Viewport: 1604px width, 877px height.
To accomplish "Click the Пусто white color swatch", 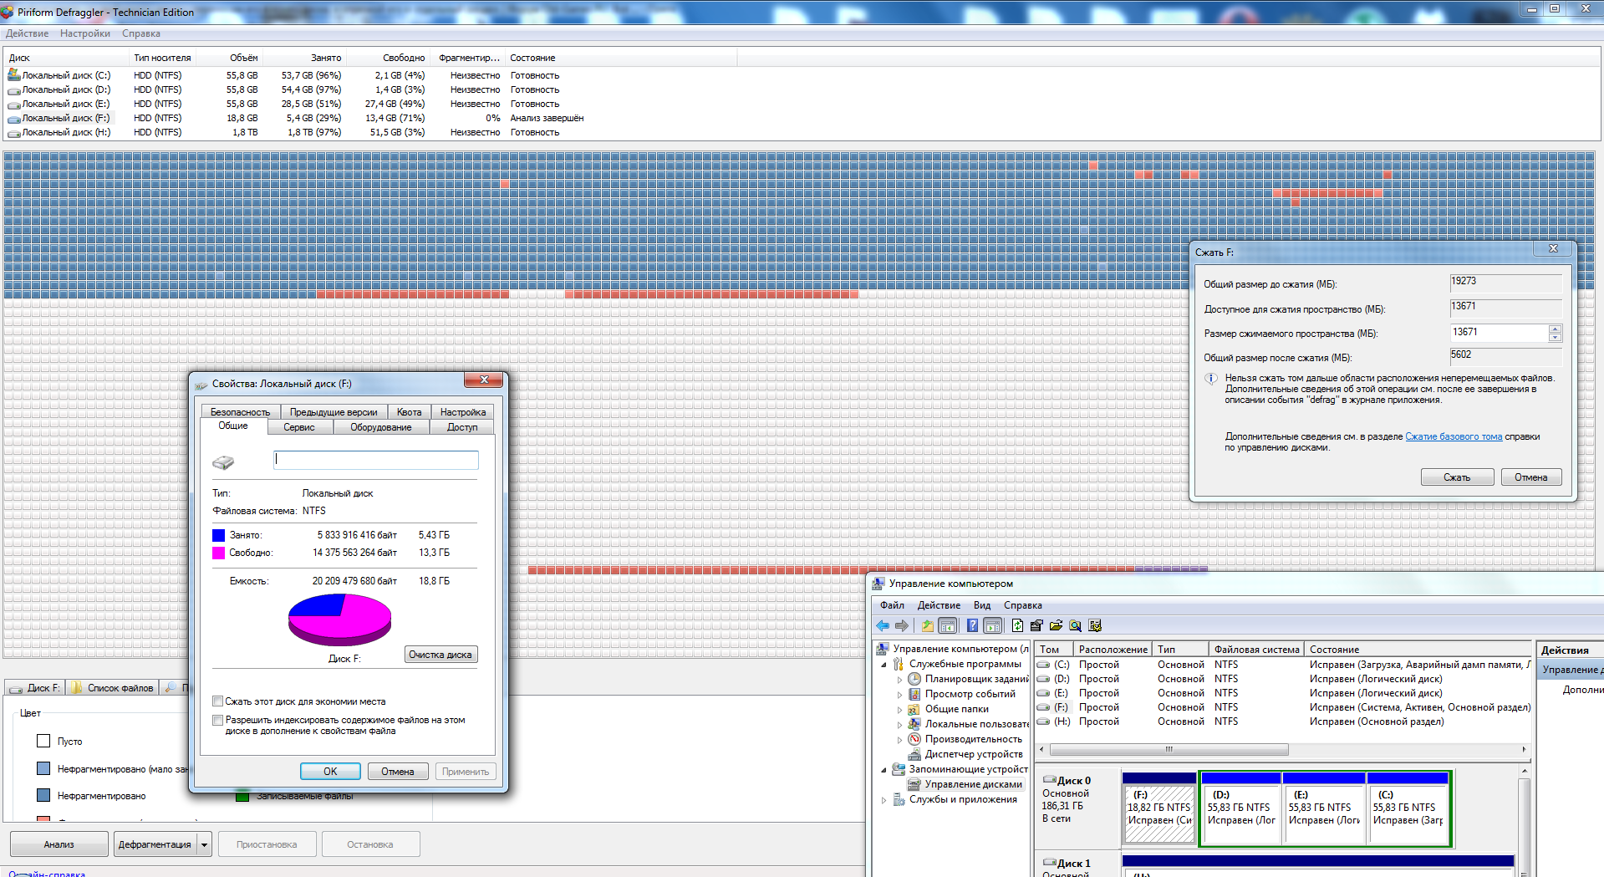I will pyautogui.click(x=44, y=741).
